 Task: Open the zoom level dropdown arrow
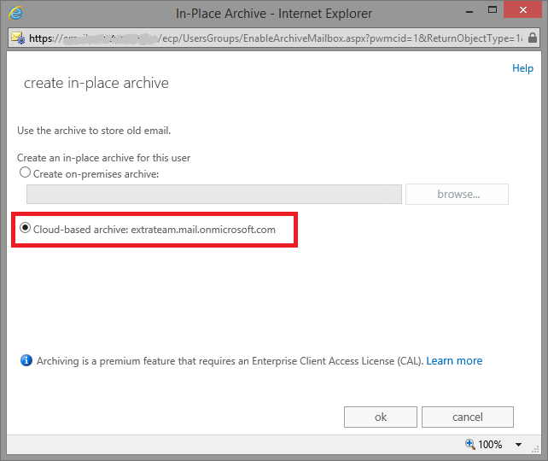tap(518, 445)
